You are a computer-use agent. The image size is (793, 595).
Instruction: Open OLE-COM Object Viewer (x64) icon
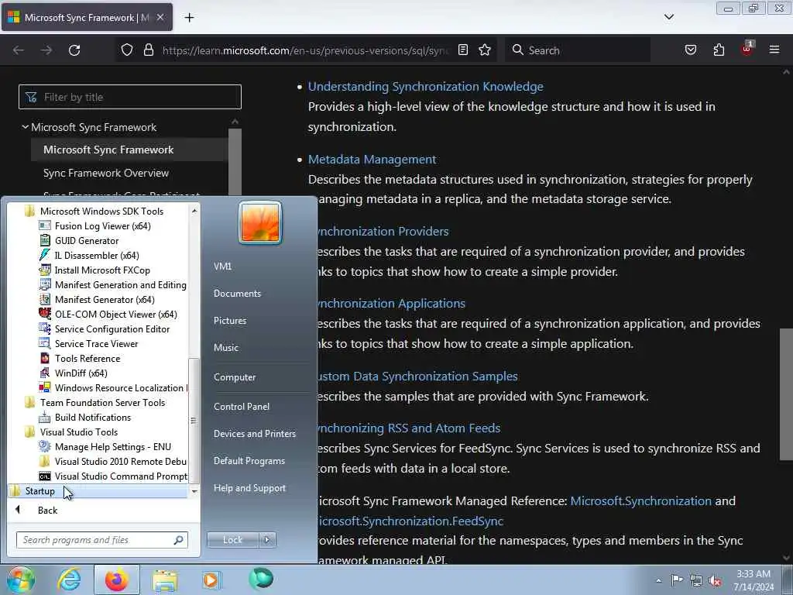(44, 314)
